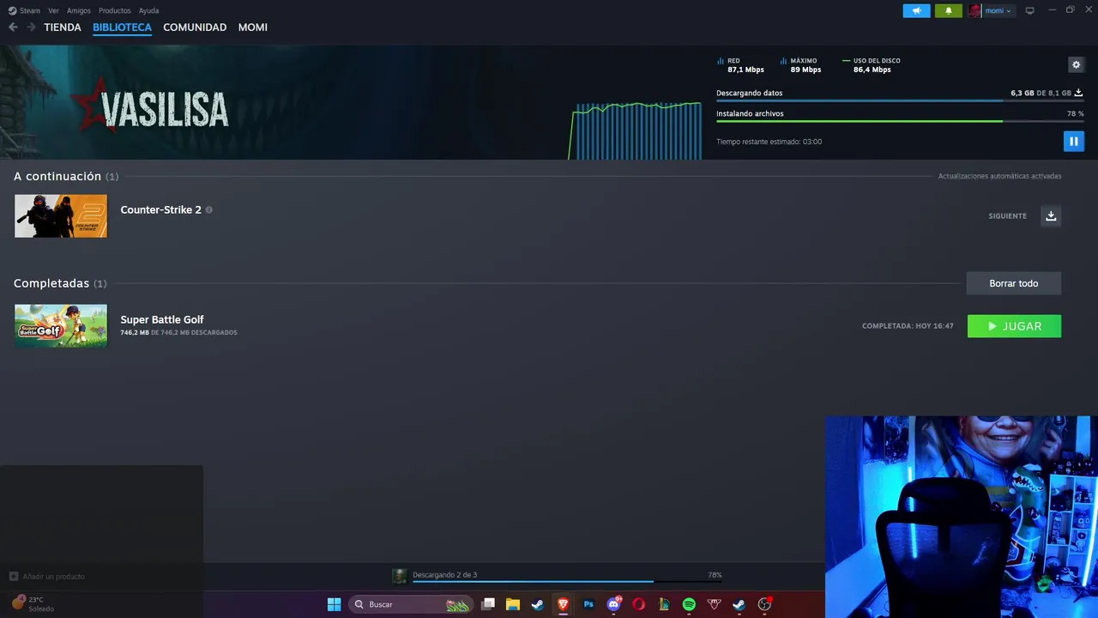The width and height of the screenshot is (1098, 618).
Task: Open Task View in the taskbar
Action: tap(488, 604)
